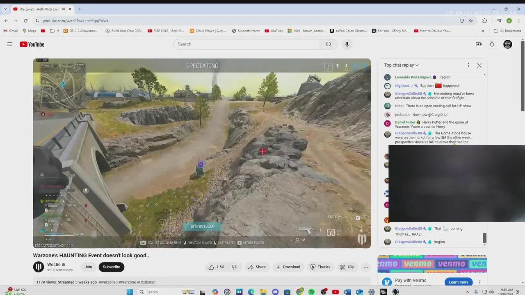This screenshot has width=525, height=295.
Task: Install app icon in address bar
Action: coord(462,20)
